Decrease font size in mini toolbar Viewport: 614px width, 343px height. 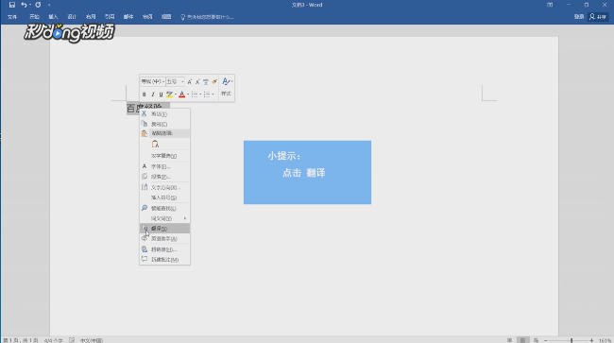coord(197,81)
